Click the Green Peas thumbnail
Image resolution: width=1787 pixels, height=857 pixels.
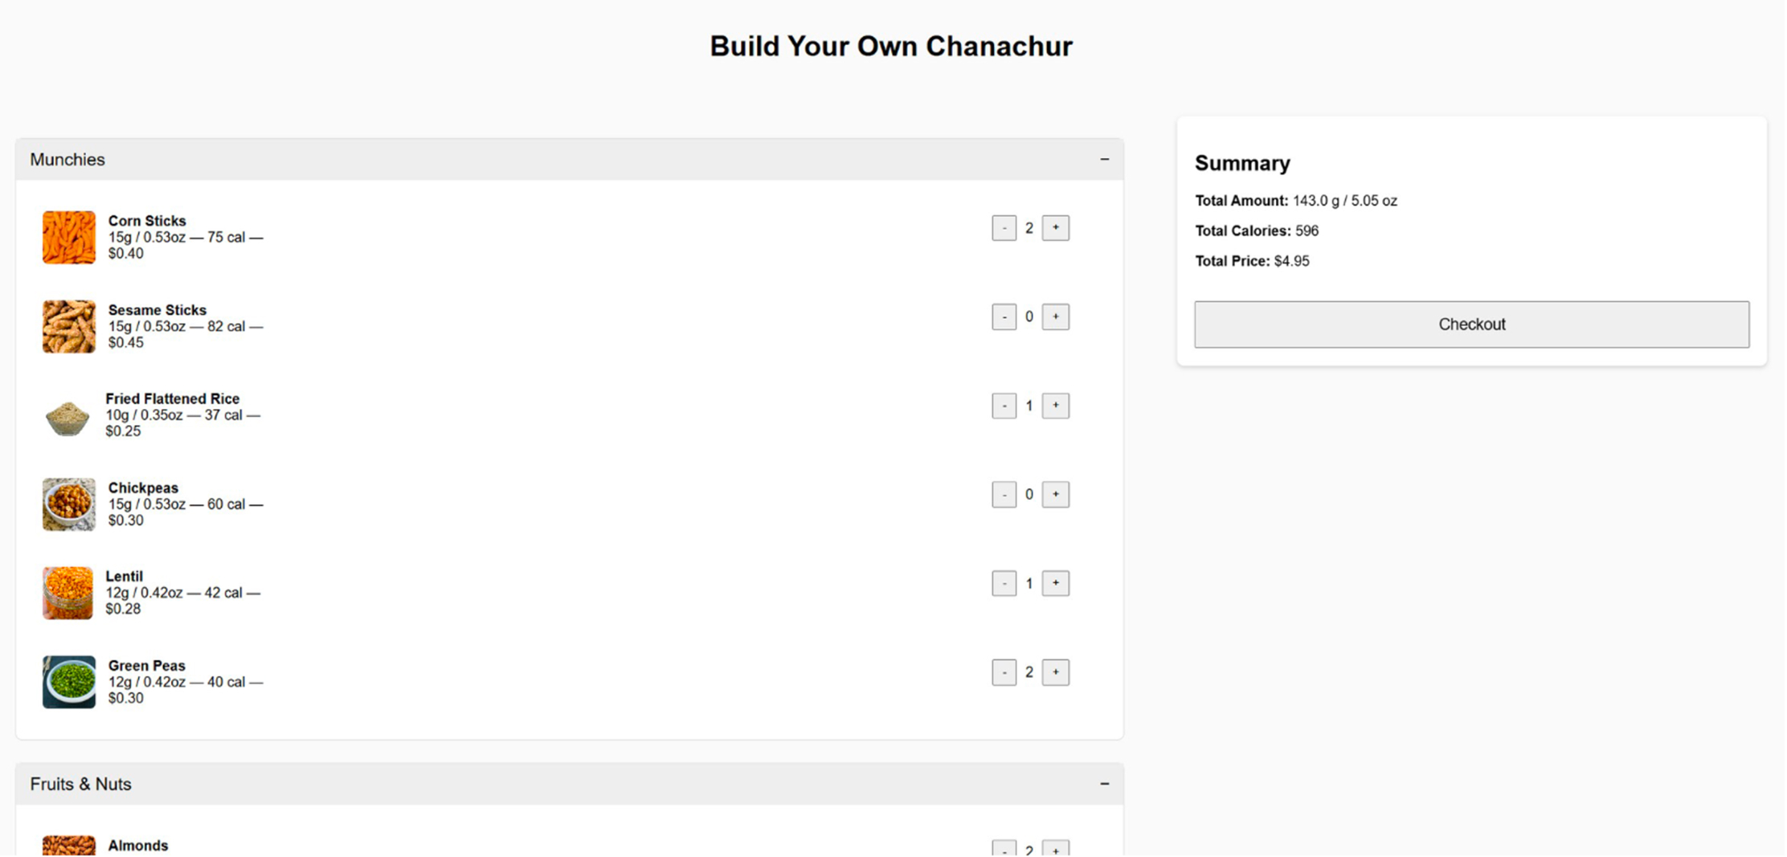point(69,682)
